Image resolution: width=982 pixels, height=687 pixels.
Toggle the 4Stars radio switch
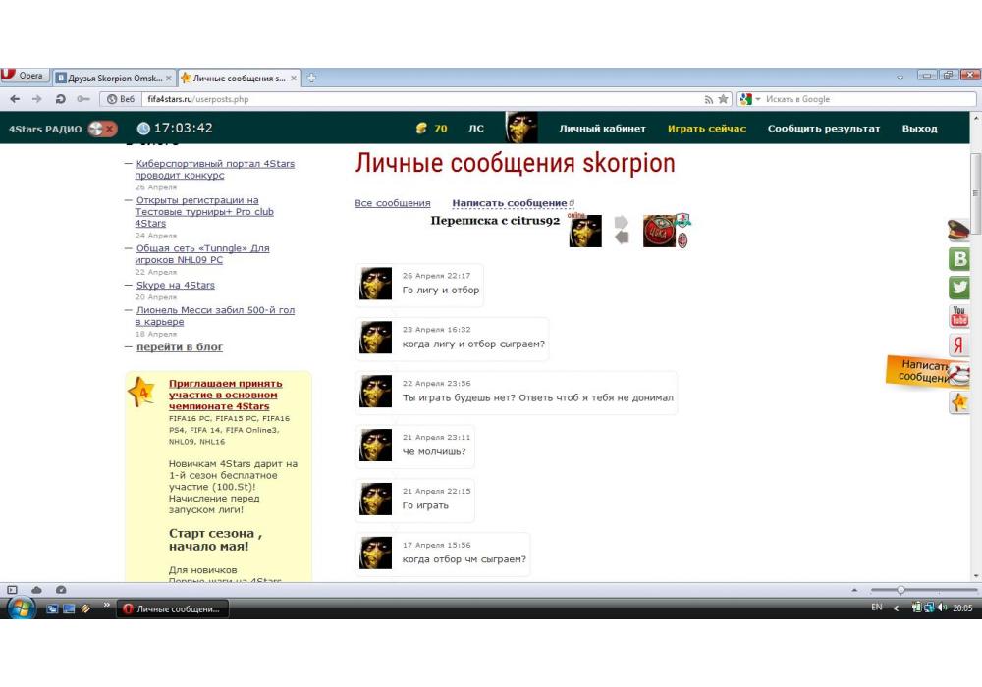[x=102, y=129]
